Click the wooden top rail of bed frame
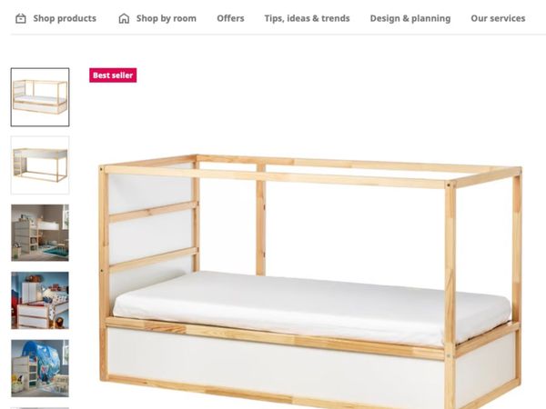The height and width of the screenshot is (409, 546). point(275,177)
